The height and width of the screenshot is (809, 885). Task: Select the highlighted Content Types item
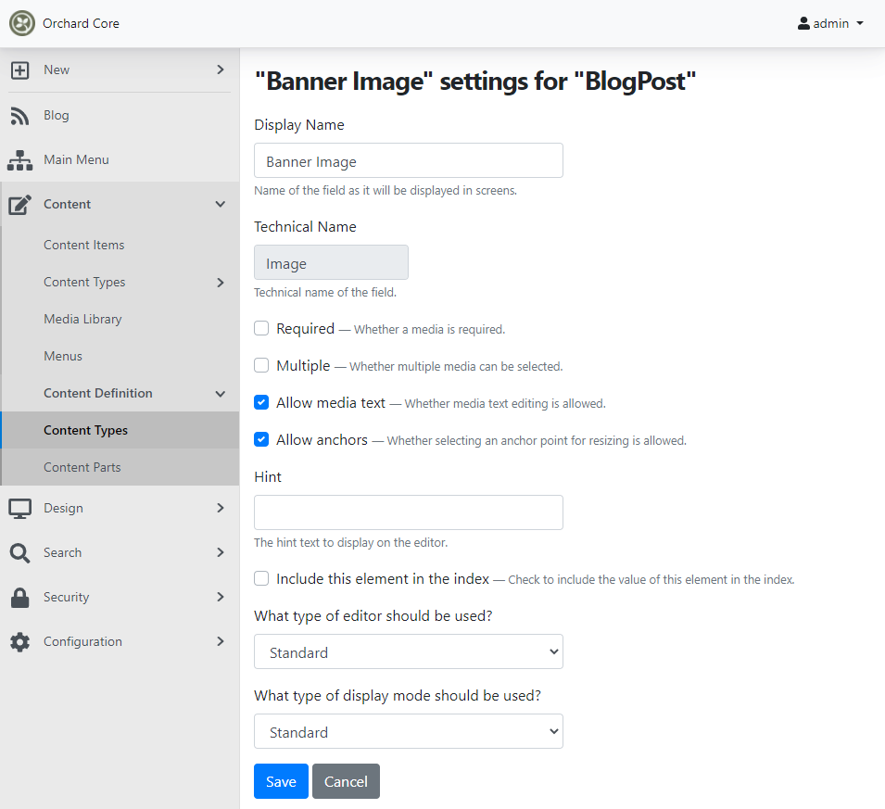[120, 430]
